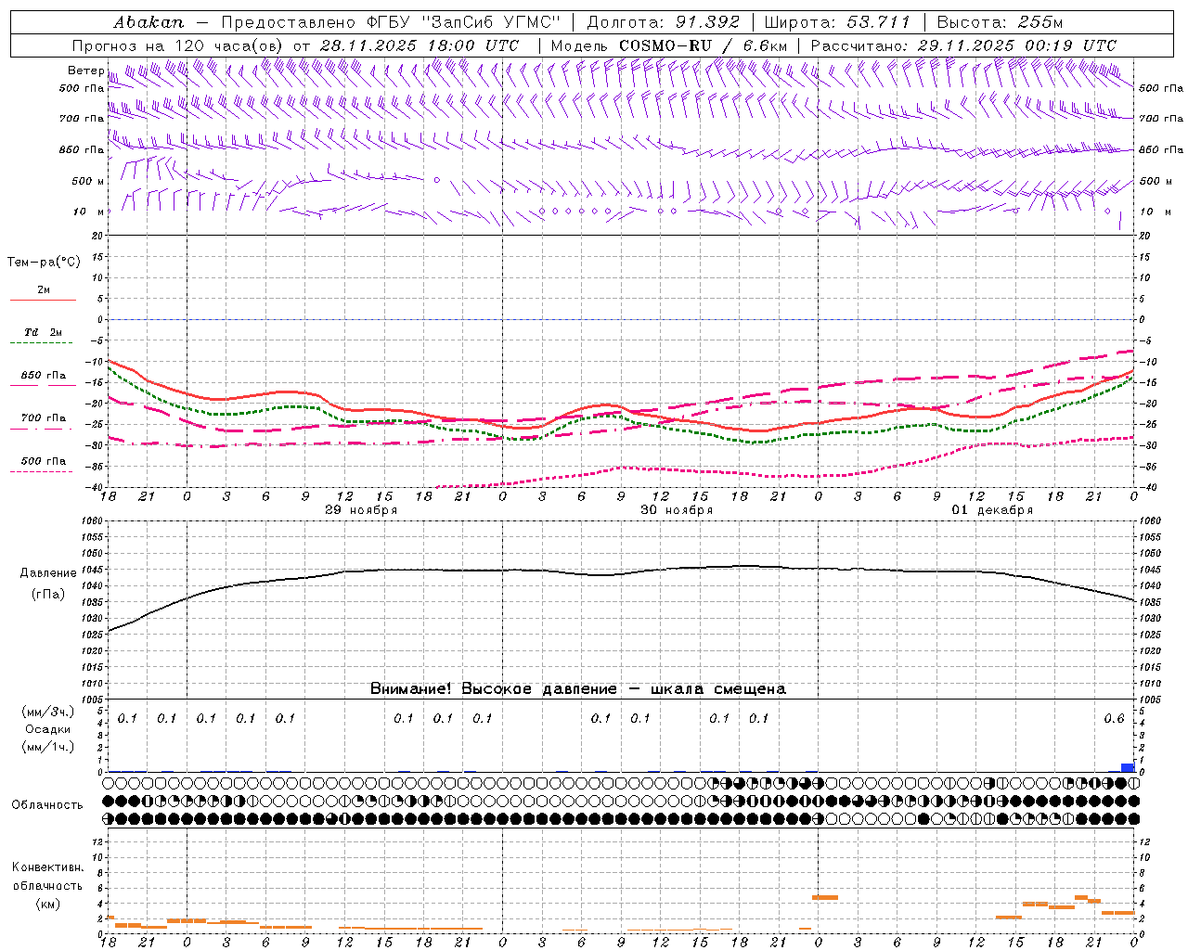Screen dimensions: 1188x950
Task: Click the 'Широта: 53.711' value
Action: click(838, 22)
